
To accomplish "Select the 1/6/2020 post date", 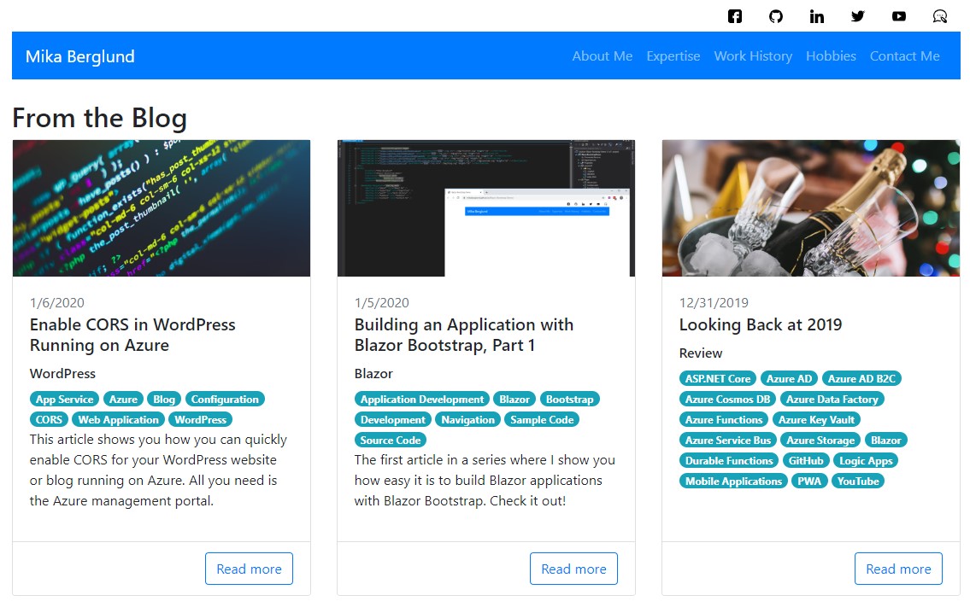I will click(x=57, y=303).
